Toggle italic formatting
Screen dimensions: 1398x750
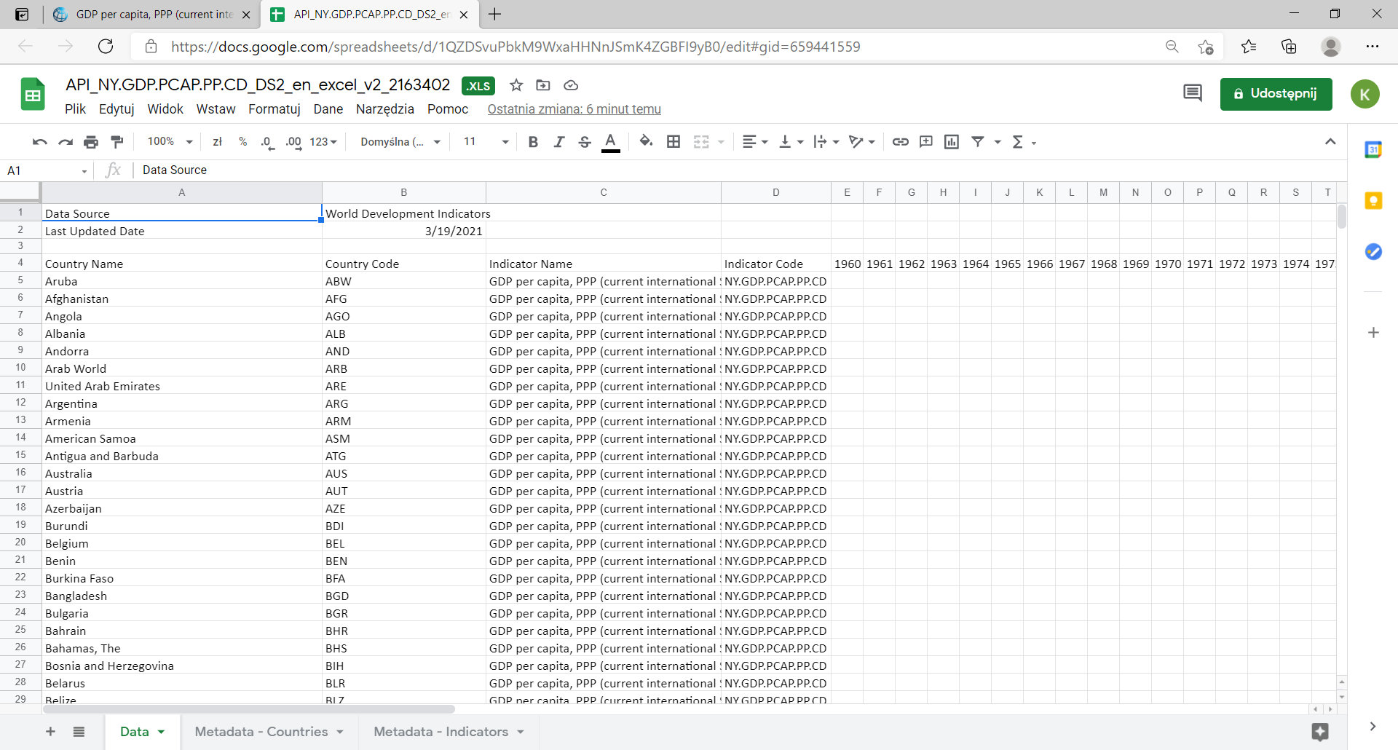tap(558, 142)
